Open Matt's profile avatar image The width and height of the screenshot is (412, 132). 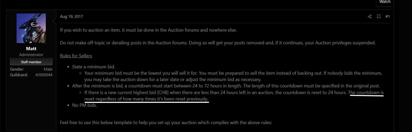[x=31, y=28]
